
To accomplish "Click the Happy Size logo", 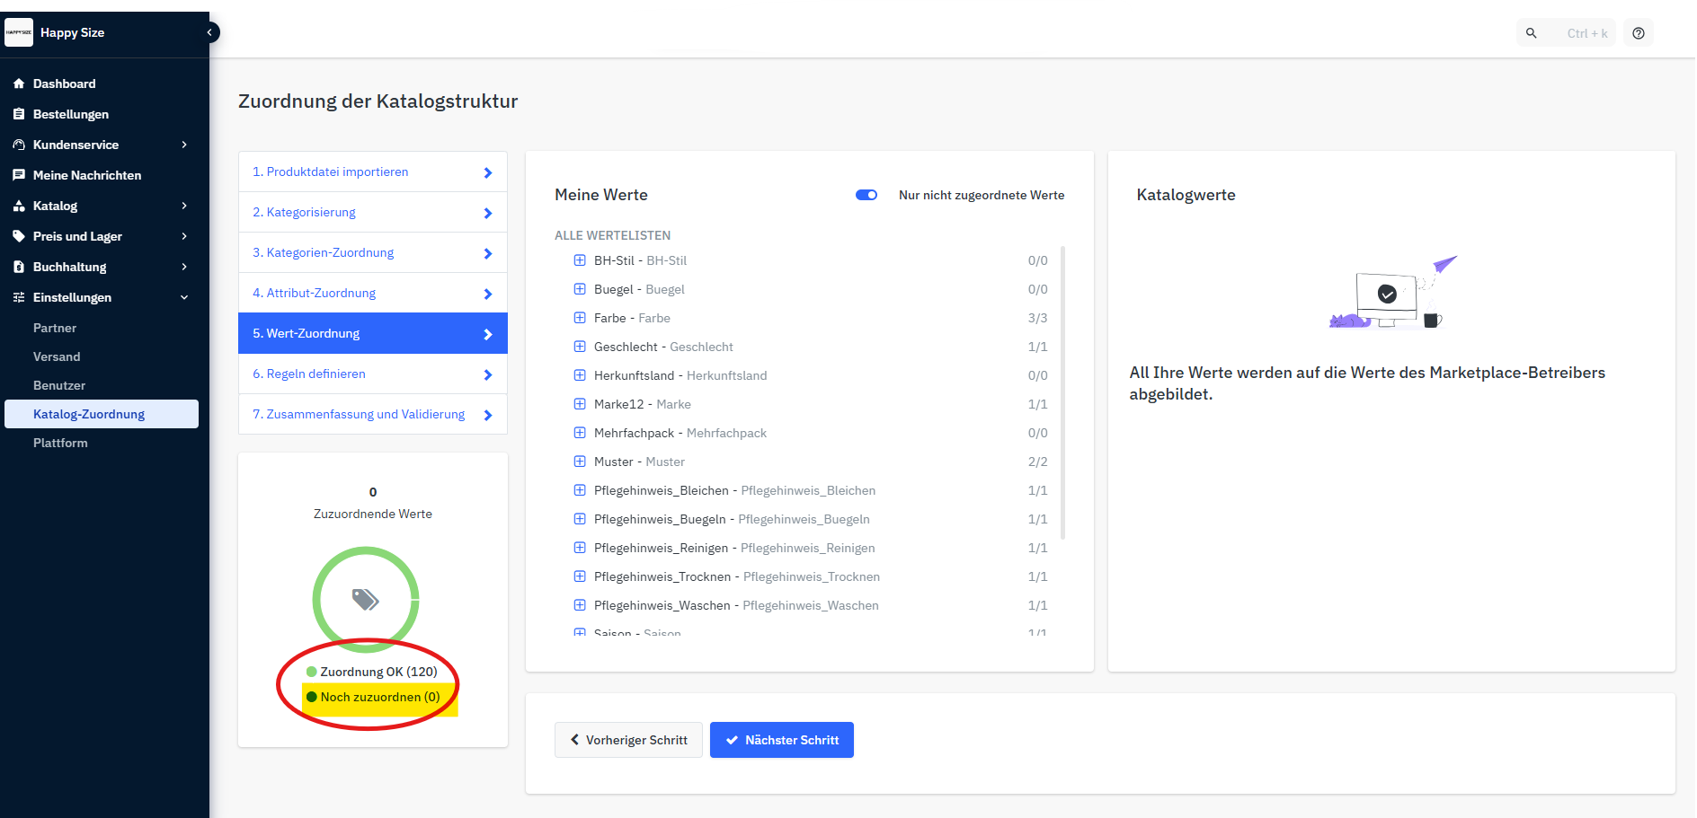I will click(19, 32).
